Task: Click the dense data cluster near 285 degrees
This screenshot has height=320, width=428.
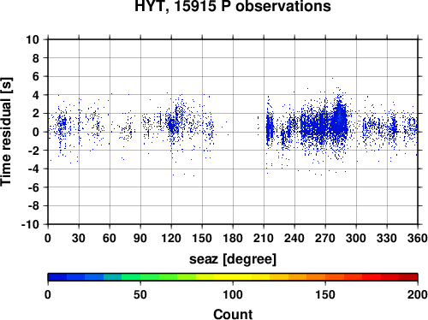Action: pyautogui.click(x=340, y=120)
